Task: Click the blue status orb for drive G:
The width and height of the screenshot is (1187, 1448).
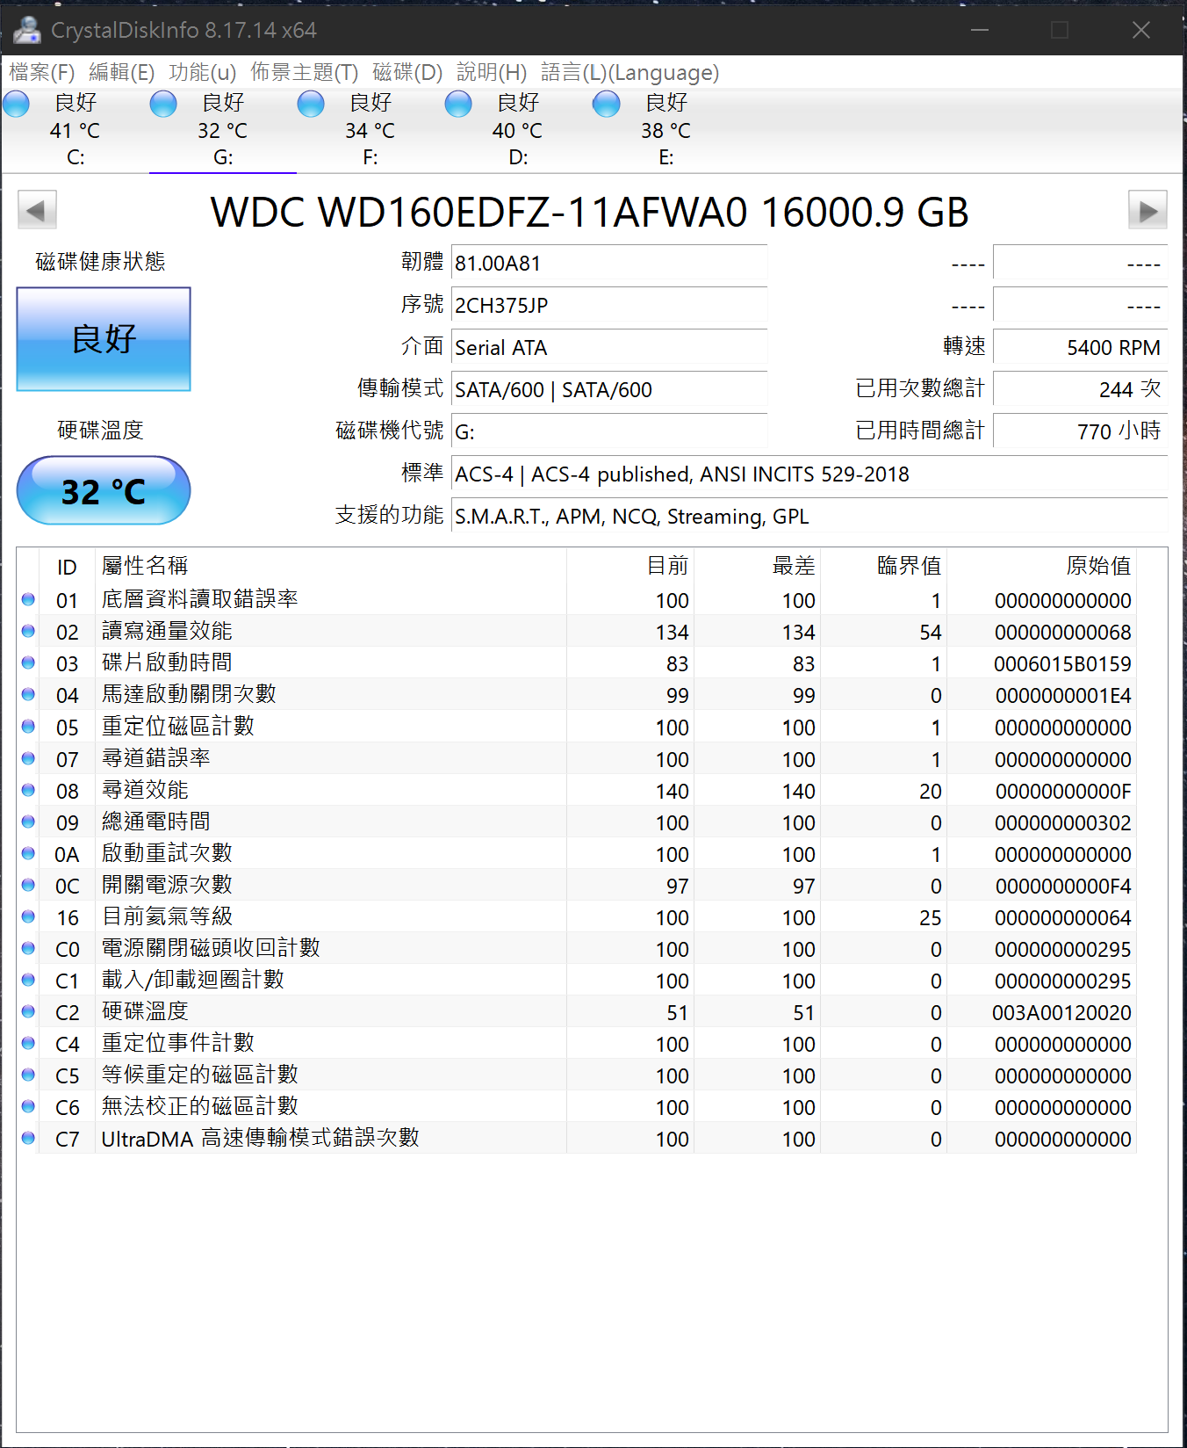Action: coord(163,104)
